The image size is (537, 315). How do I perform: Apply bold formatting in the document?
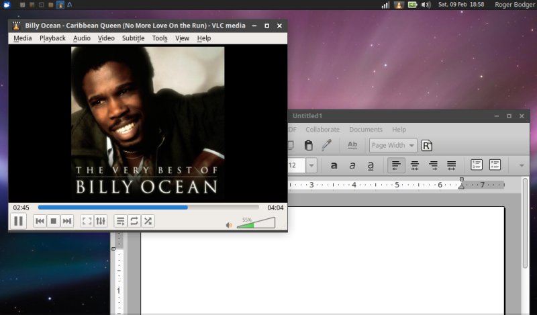[334, 165]
